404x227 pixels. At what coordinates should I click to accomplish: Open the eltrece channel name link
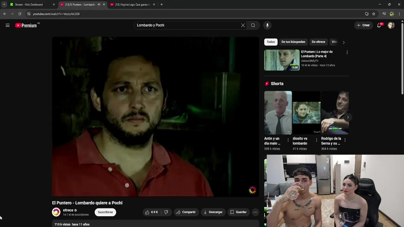68,210
